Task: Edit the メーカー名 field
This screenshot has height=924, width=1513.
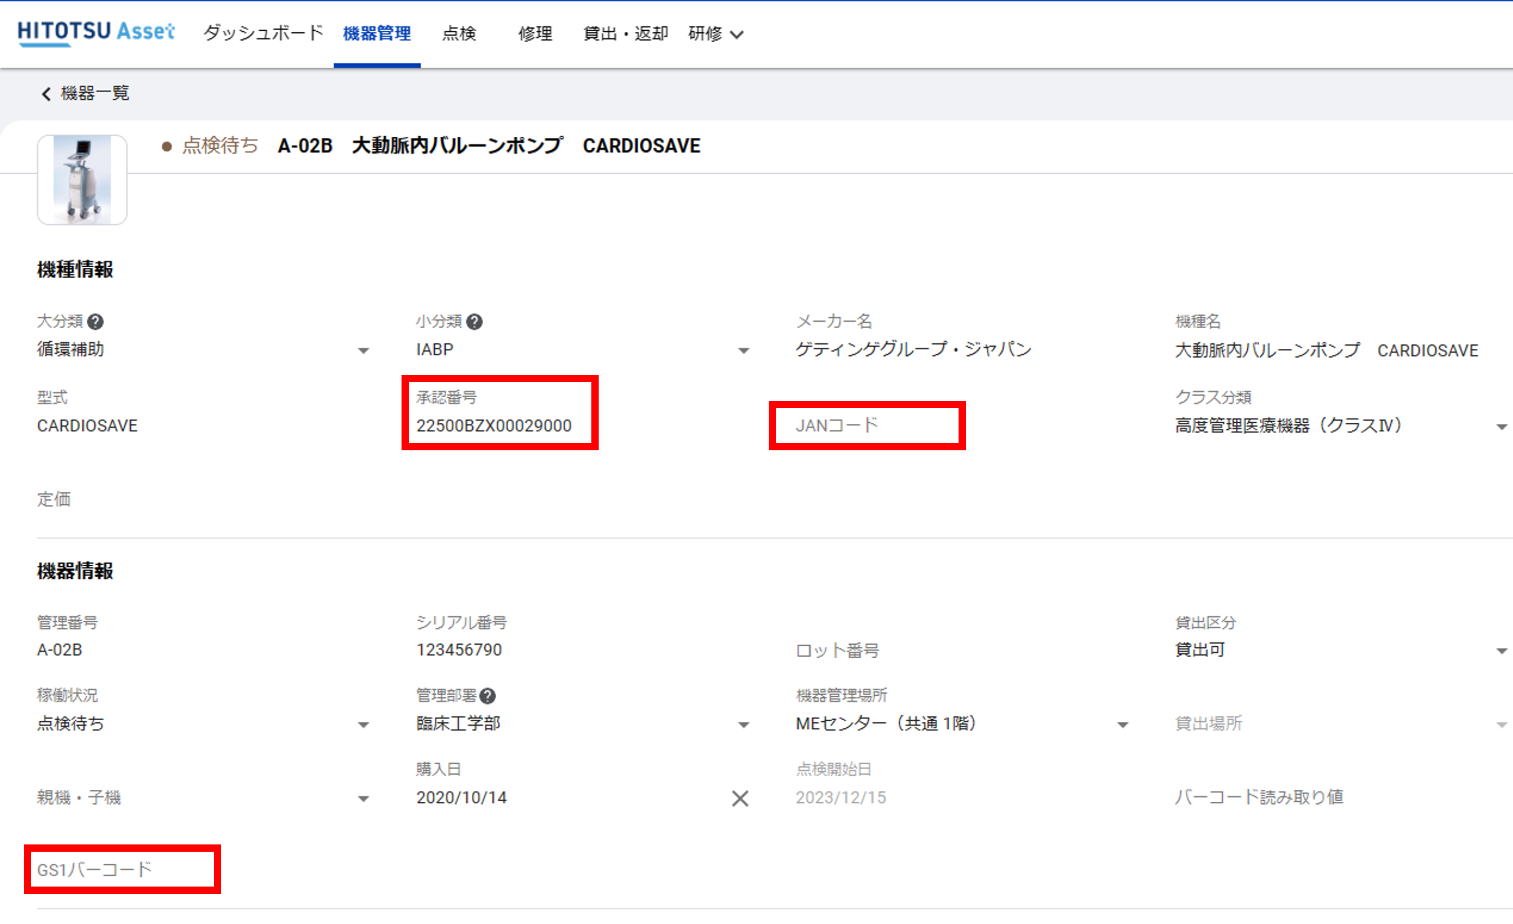Action: pyautogui.click(x=962, y=350)
